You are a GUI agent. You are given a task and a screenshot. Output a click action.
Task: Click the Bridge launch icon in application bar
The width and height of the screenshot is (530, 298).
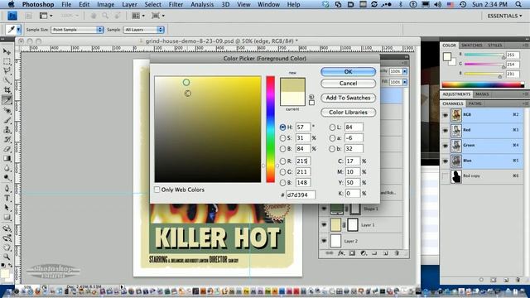(x=28, y=16)
